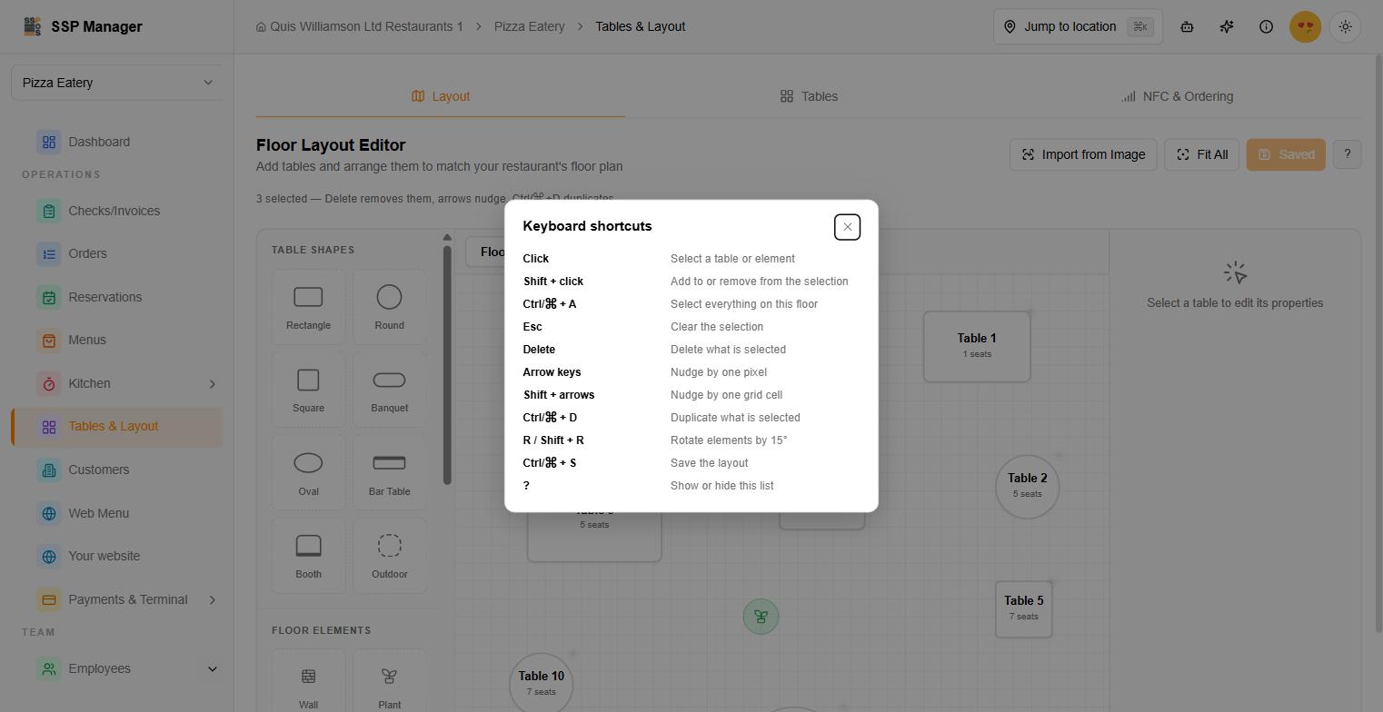Switch to the Tables tab
Viewport: 1383px width, 712px height.
point(809,96)
